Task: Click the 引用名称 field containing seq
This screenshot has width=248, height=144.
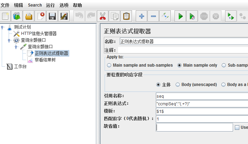Action: coord(202,96)
